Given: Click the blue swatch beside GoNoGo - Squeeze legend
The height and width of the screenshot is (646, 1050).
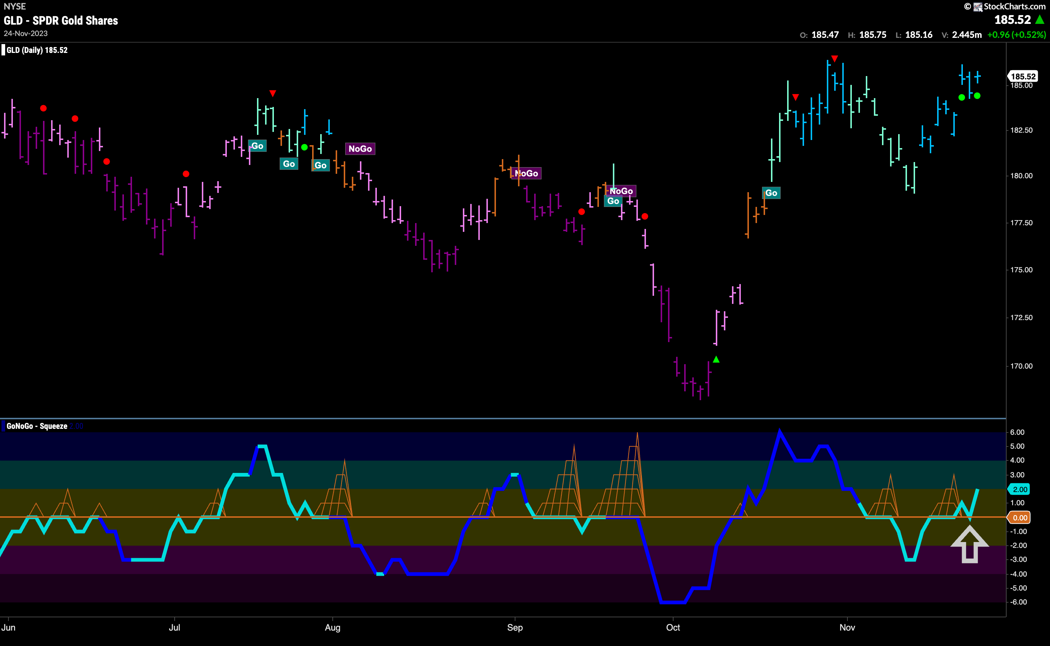Looking at the screenshot, I should tap(3, 426).
